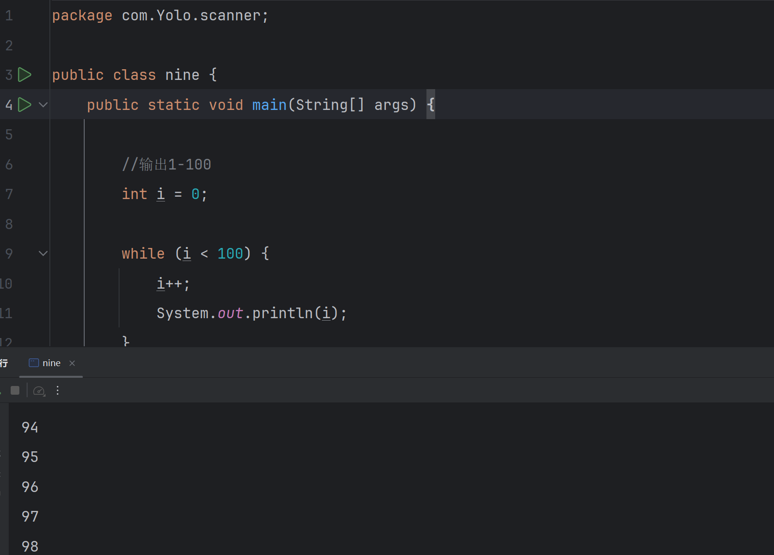Open more options in run toolbar

[x=58, y=390]
